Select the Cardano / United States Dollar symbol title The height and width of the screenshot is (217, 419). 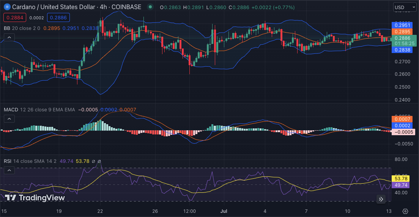[54, 7]
